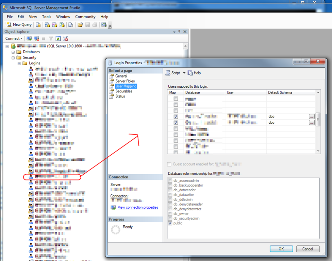
Task: Click the Print icon in toolbar
Action: click(95, 25)
